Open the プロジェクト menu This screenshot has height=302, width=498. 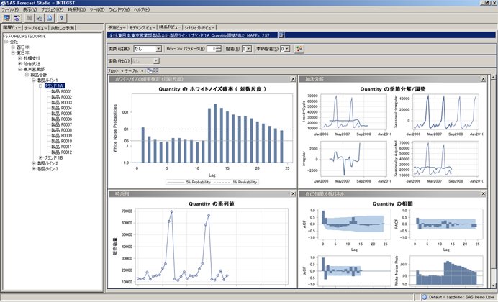coord(52,9)
